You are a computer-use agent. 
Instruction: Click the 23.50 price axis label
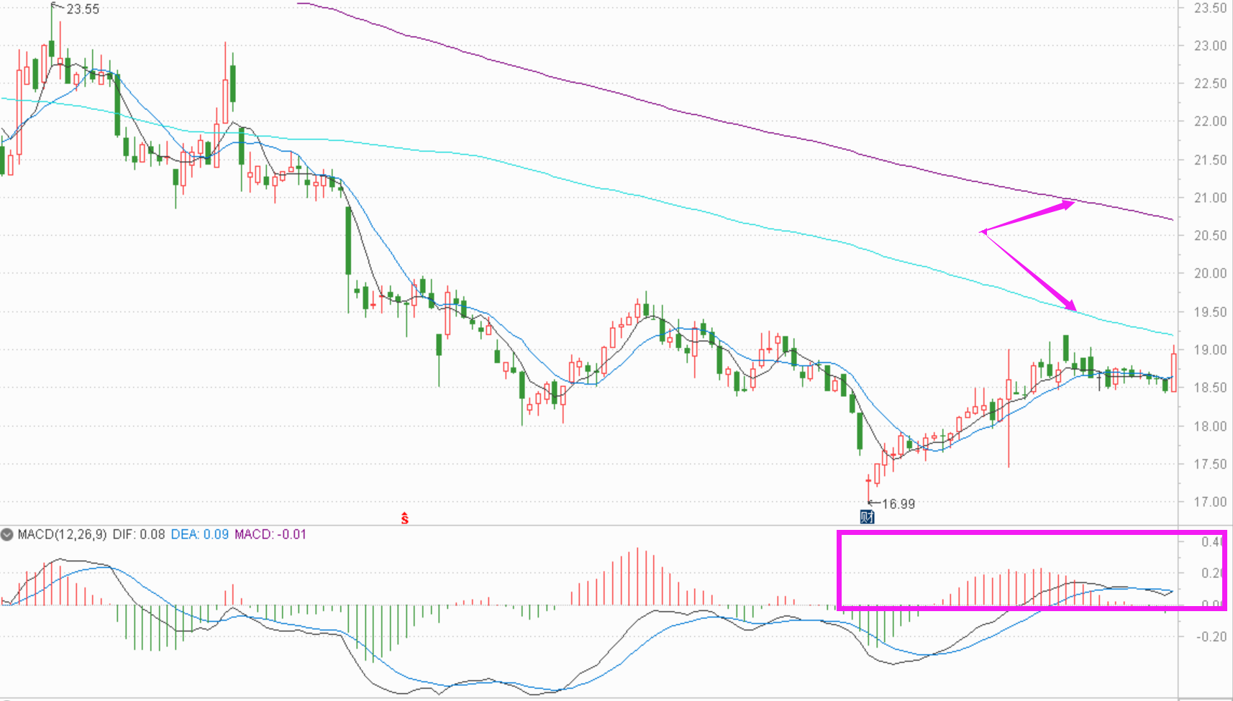tap(1210, 8)
